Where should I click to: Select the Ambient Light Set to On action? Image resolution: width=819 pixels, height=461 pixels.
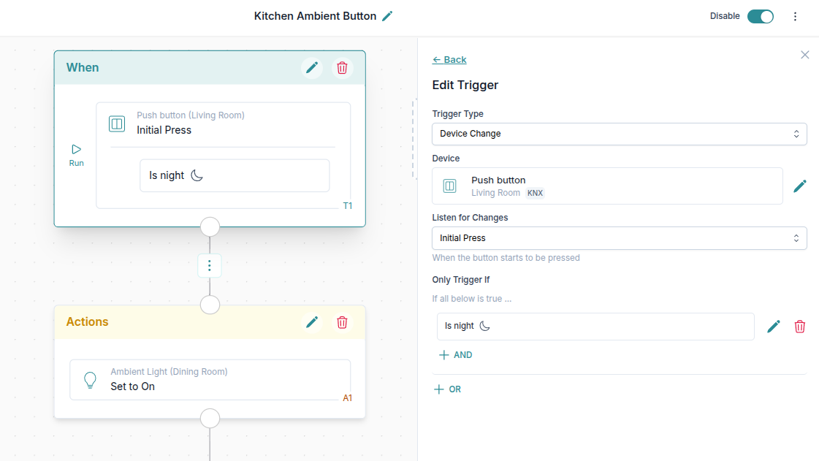tap(210, 379)
